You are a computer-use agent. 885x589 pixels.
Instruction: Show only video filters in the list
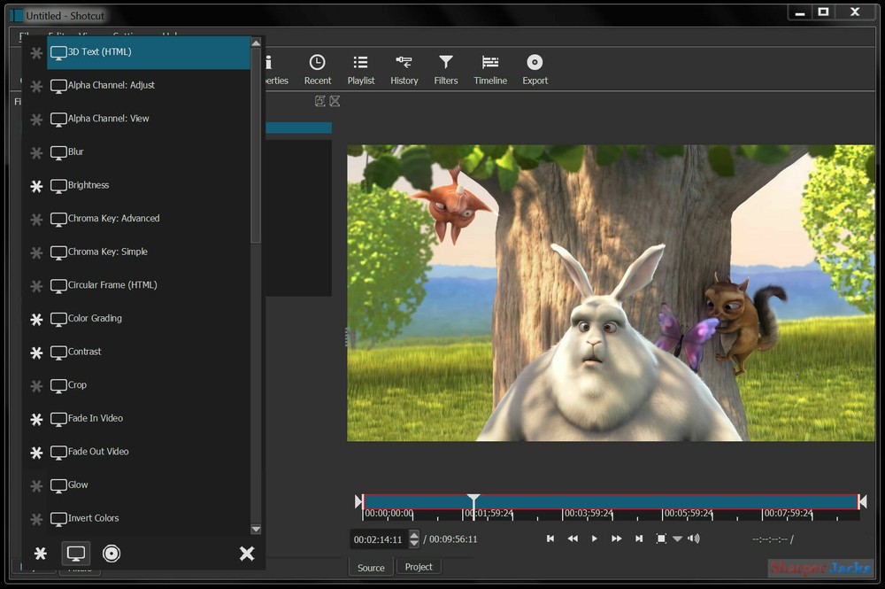coord(76,553)
